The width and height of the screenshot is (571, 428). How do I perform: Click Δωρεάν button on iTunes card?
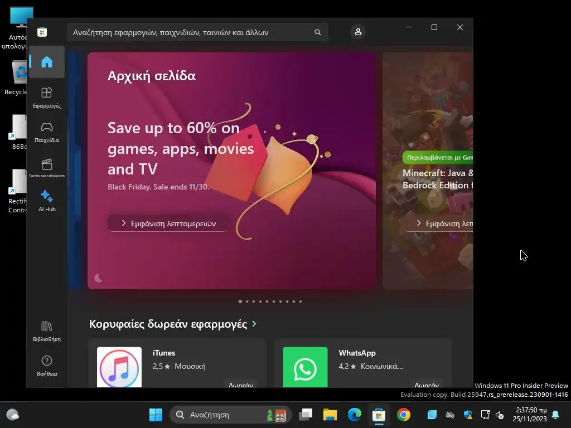tap(241, 385)
